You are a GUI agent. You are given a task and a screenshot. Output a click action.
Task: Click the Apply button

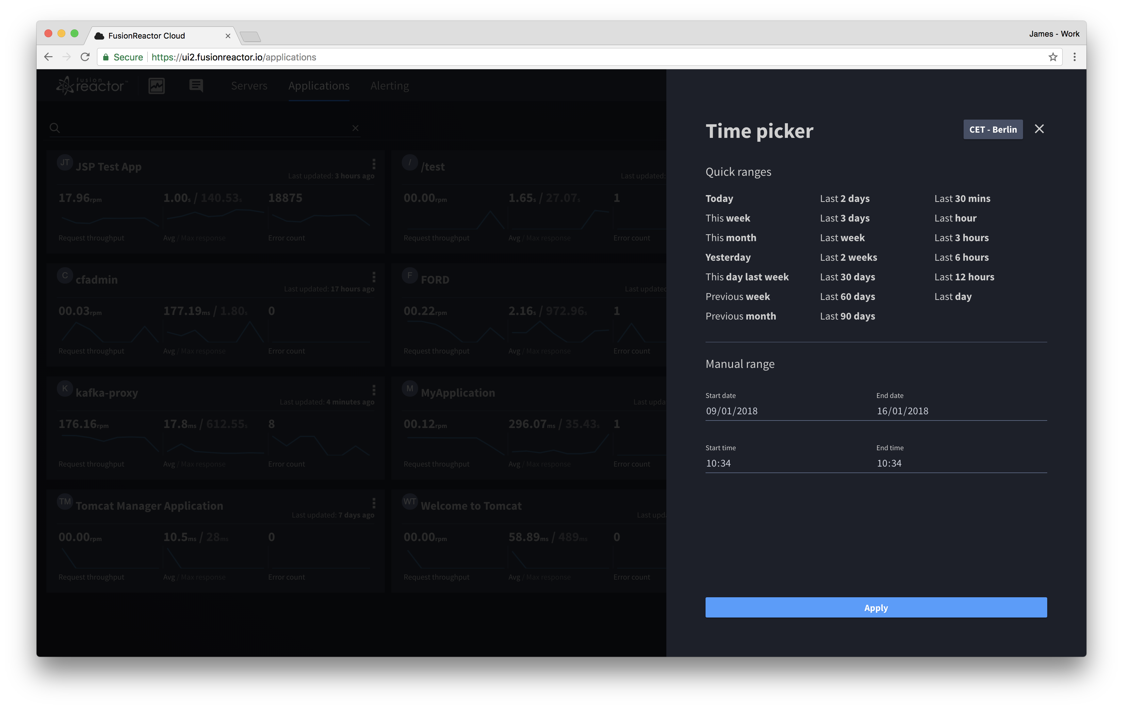tap(876, 607)
